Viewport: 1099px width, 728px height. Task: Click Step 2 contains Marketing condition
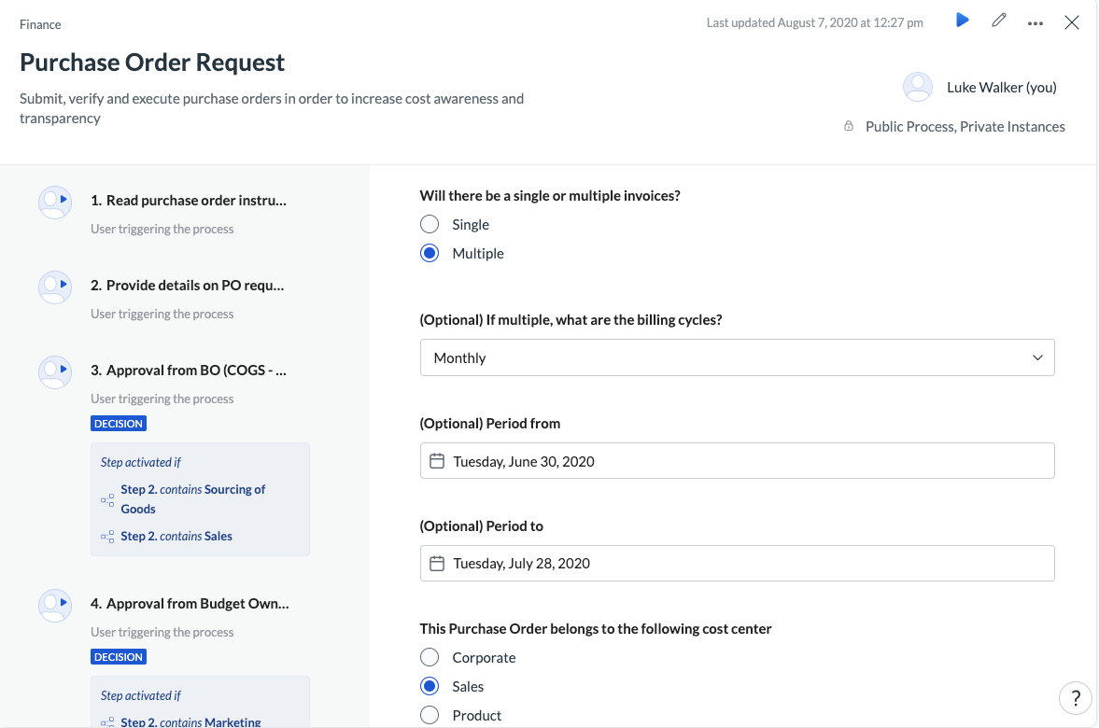pyautogui.click(x=190, y=721)
